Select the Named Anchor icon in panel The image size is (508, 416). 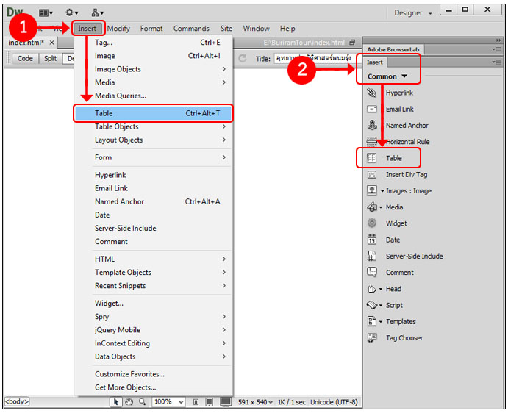click(372, 126)
